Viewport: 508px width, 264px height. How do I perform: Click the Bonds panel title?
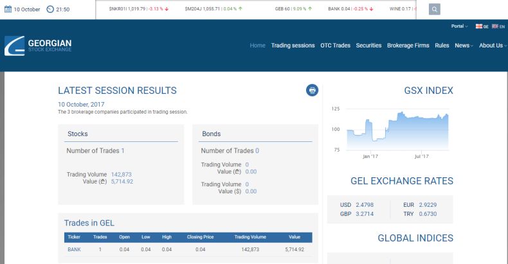[211, 134]
